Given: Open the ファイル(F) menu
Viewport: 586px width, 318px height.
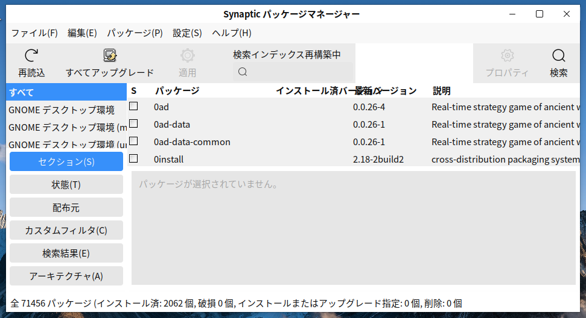Looking at the screenshot, I should click(x=34, y=33).
